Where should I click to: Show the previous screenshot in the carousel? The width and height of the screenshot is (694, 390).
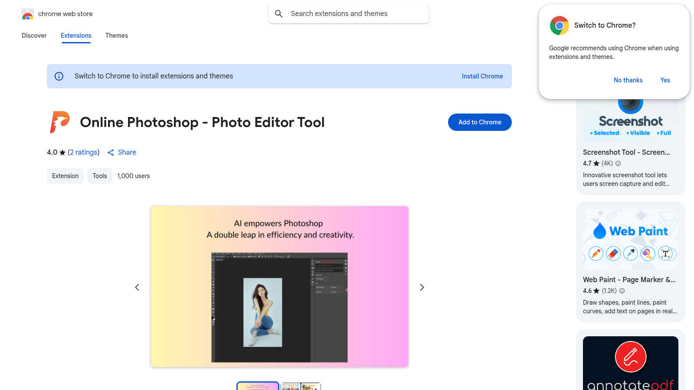(137, 287)
